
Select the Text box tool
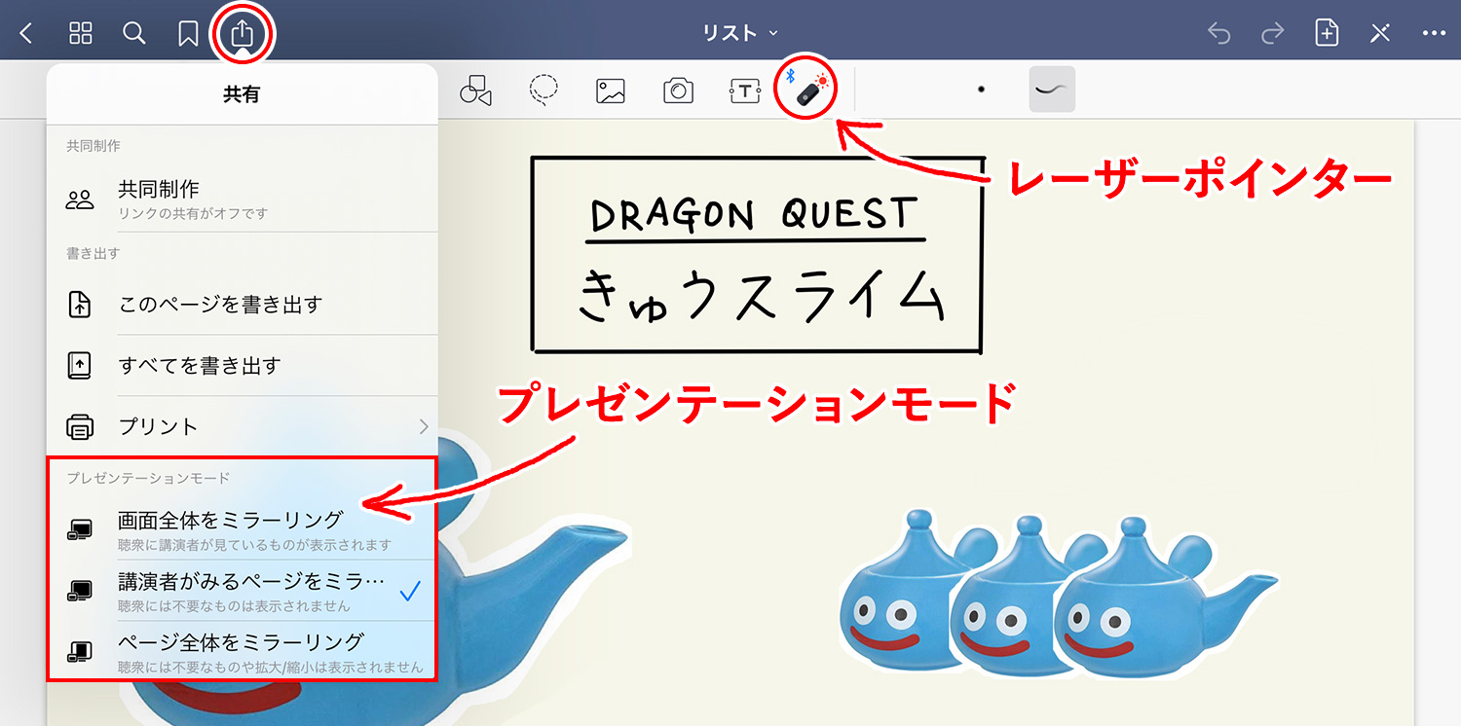[745, 91]
